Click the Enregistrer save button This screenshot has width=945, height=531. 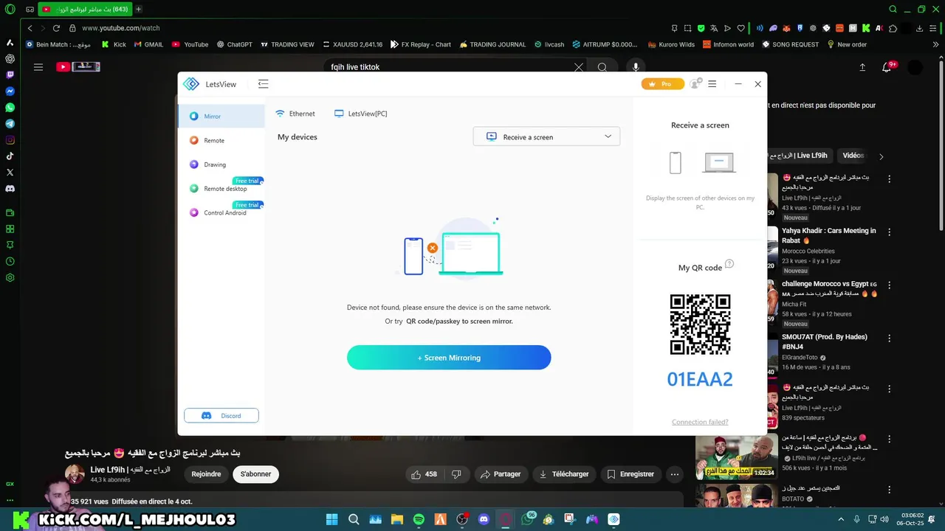click(x=630, y=474)
